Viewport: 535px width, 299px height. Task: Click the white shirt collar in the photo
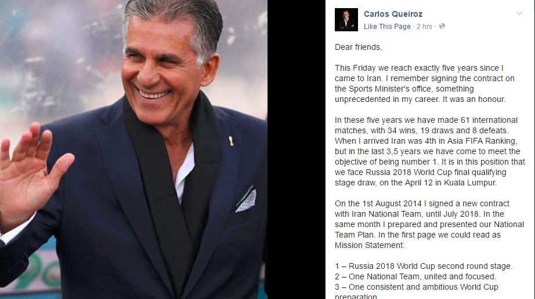[x=185, y=174]
